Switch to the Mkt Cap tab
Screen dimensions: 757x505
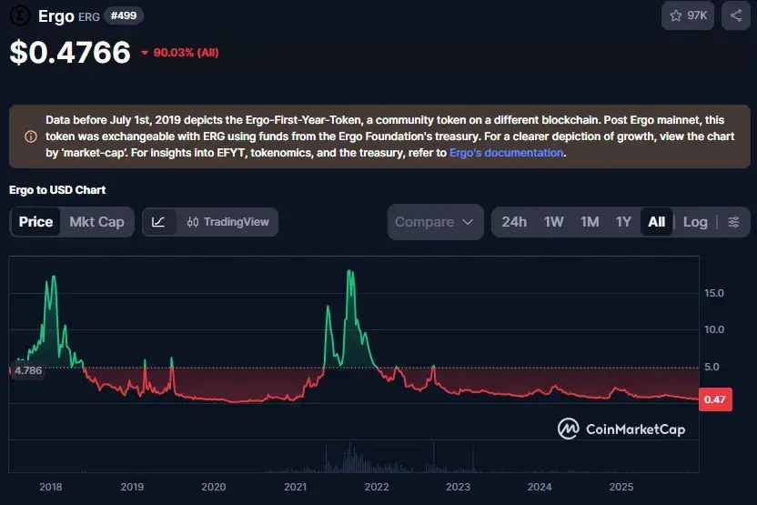tap(96, 222)
